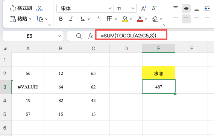Select column E header
Viewport: 214px width, 136px height.
(x=159, y=48)
